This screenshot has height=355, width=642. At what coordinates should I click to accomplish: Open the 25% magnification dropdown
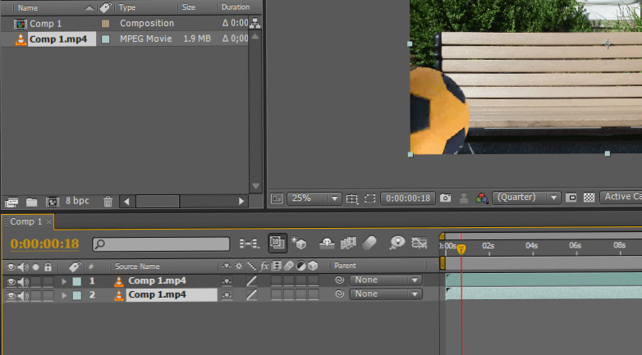pyautogui.click(x=314, y=198)
